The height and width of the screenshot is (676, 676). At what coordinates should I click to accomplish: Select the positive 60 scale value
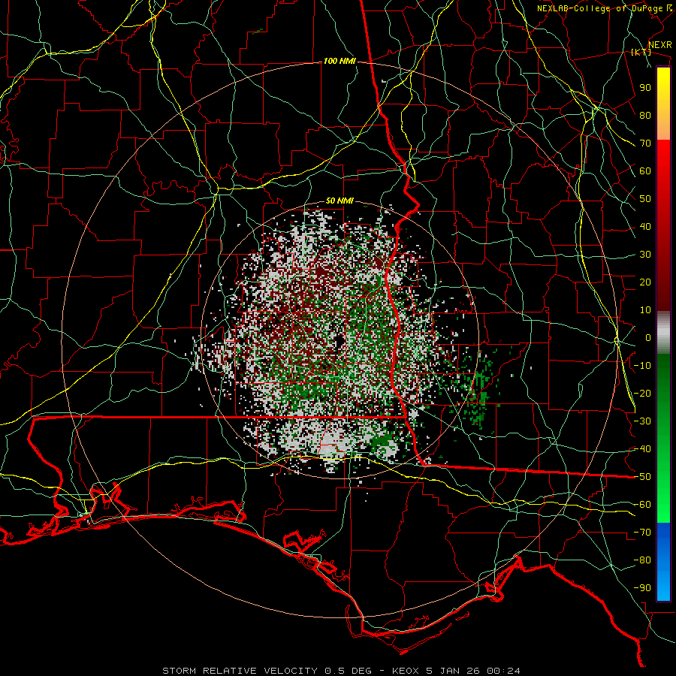645,171
